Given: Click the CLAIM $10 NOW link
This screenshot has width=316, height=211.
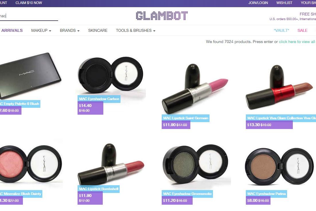Looking at the screenshot, I should 29,3.
